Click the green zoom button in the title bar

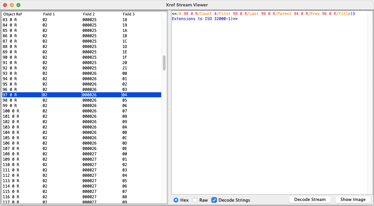click(18, 5)
